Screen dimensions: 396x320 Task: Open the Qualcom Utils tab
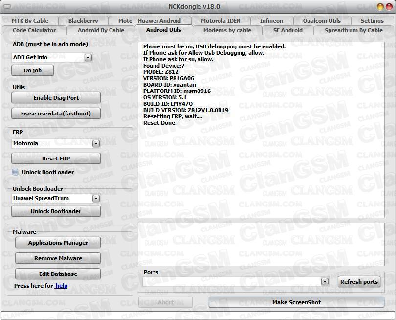322,21
